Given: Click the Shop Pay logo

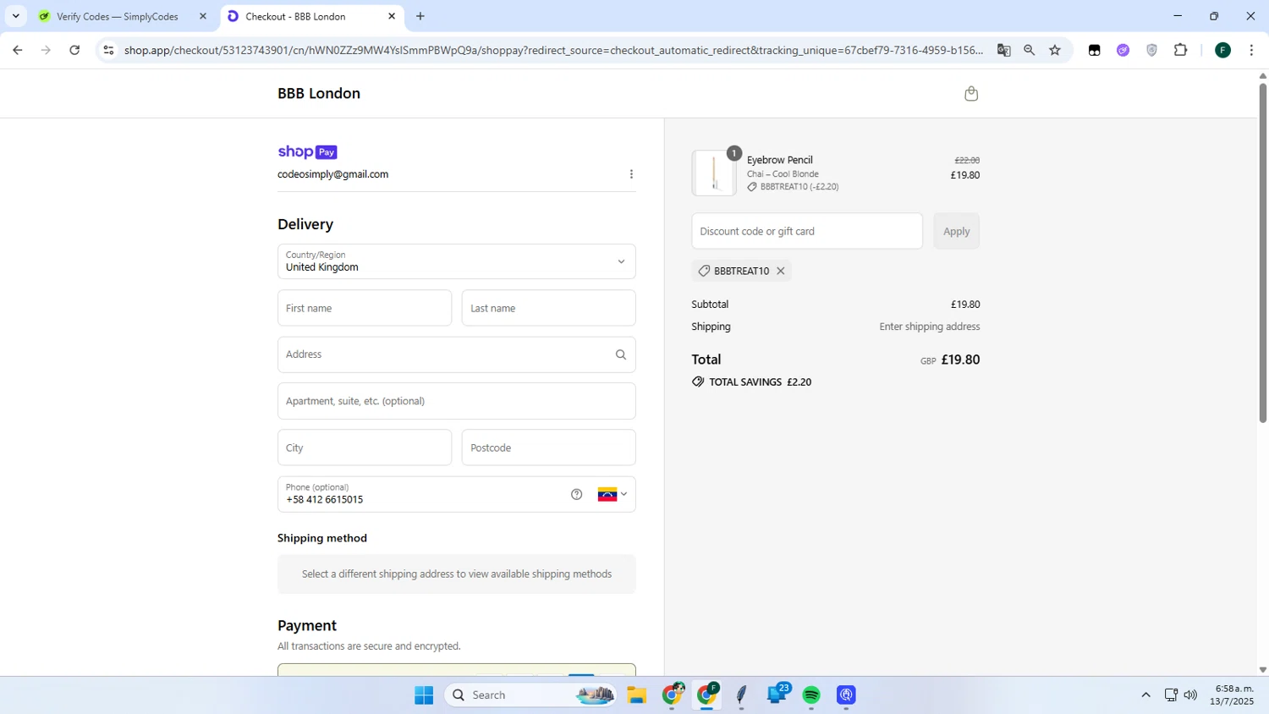Looking at the screenshot, I should (307, 151).
